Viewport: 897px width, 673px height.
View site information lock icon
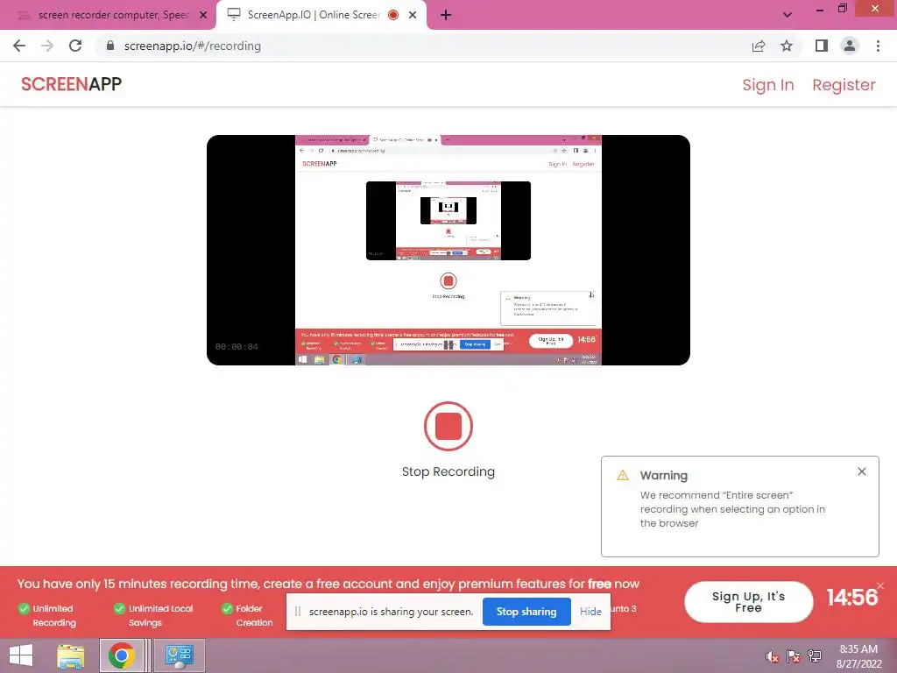[x=109, y=46]
